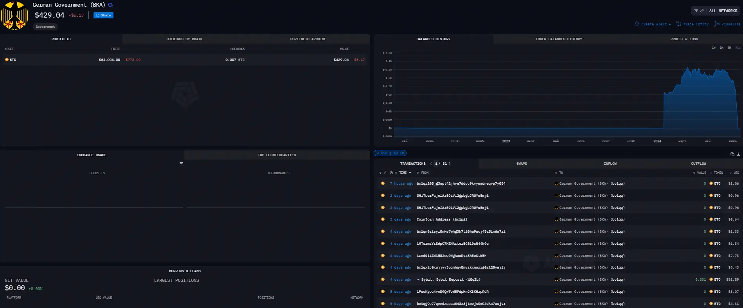
Task: Click the Create Alert bell icon
Action: 637,24
